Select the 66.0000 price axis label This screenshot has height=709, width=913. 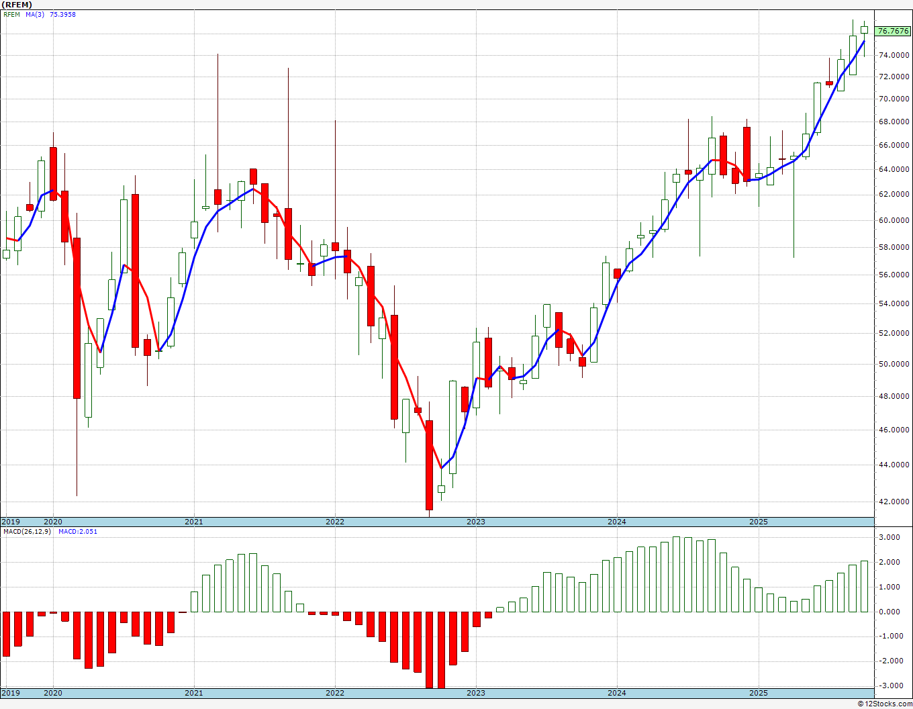pos(894,145)
